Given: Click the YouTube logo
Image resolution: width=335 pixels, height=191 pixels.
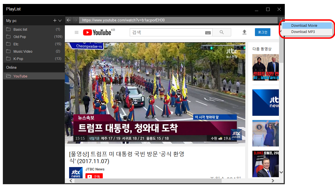Looking at the screenshot, I should point(97,32).
